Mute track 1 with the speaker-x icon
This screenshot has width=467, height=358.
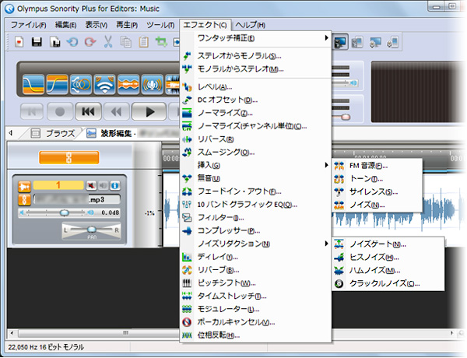point(91,186)
